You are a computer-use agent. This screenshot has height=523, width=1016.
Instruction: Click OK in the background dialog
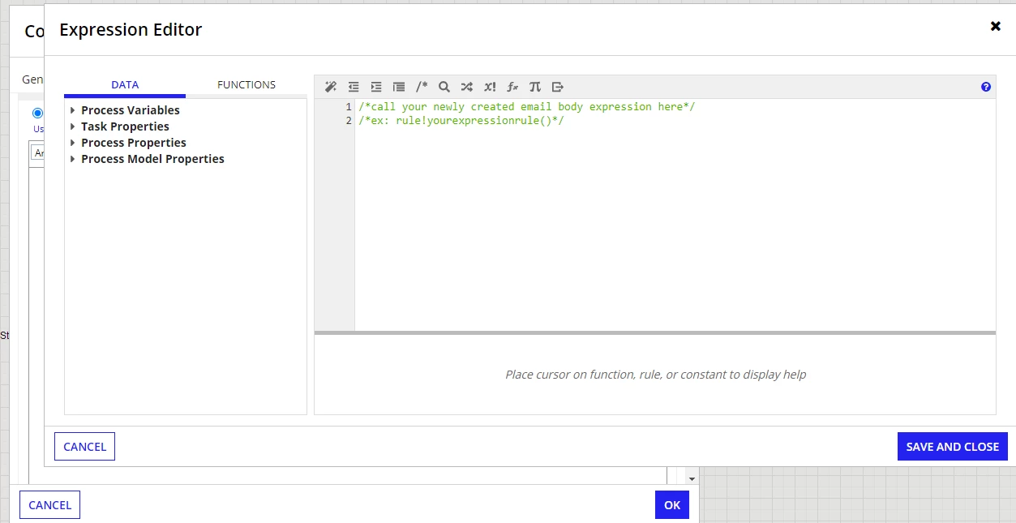click(x=672, y=505)
